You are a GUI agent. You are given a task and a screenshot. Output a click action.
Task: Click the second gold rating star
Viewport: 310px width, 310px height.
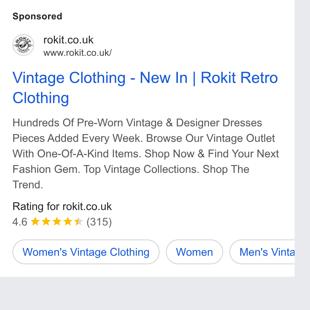pyautogui.click(x=46, y=221)
